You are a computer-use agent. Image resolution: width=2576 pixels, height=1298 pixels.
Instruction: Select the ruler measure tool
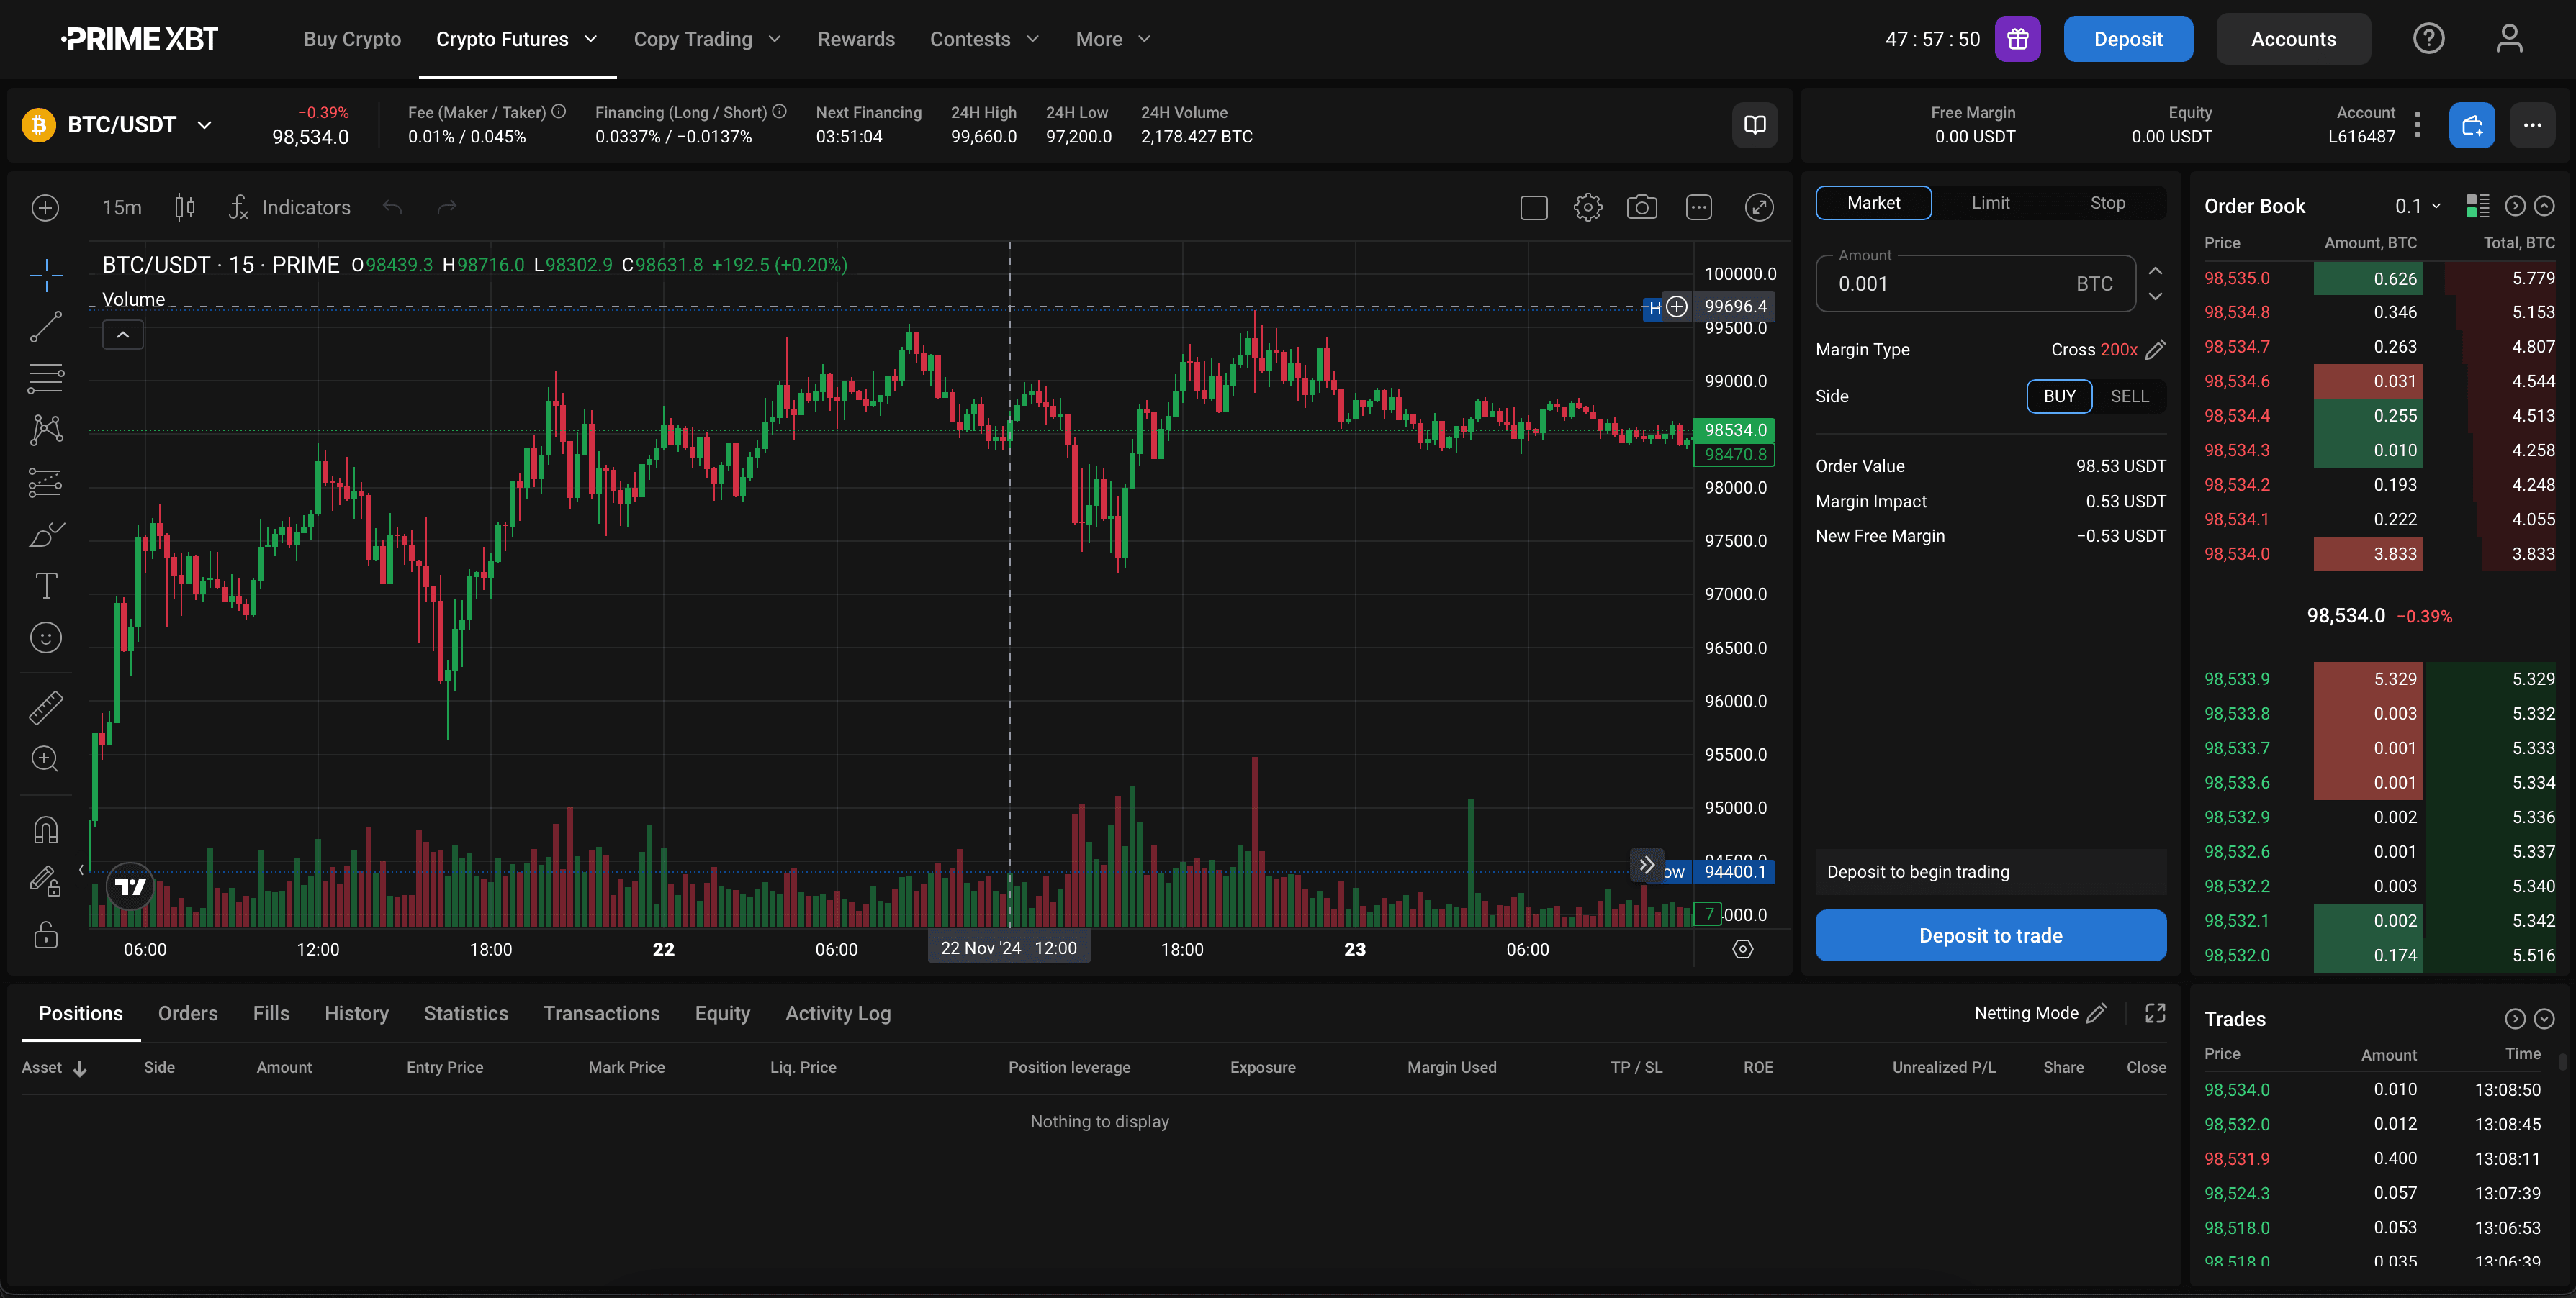point(46,707)
